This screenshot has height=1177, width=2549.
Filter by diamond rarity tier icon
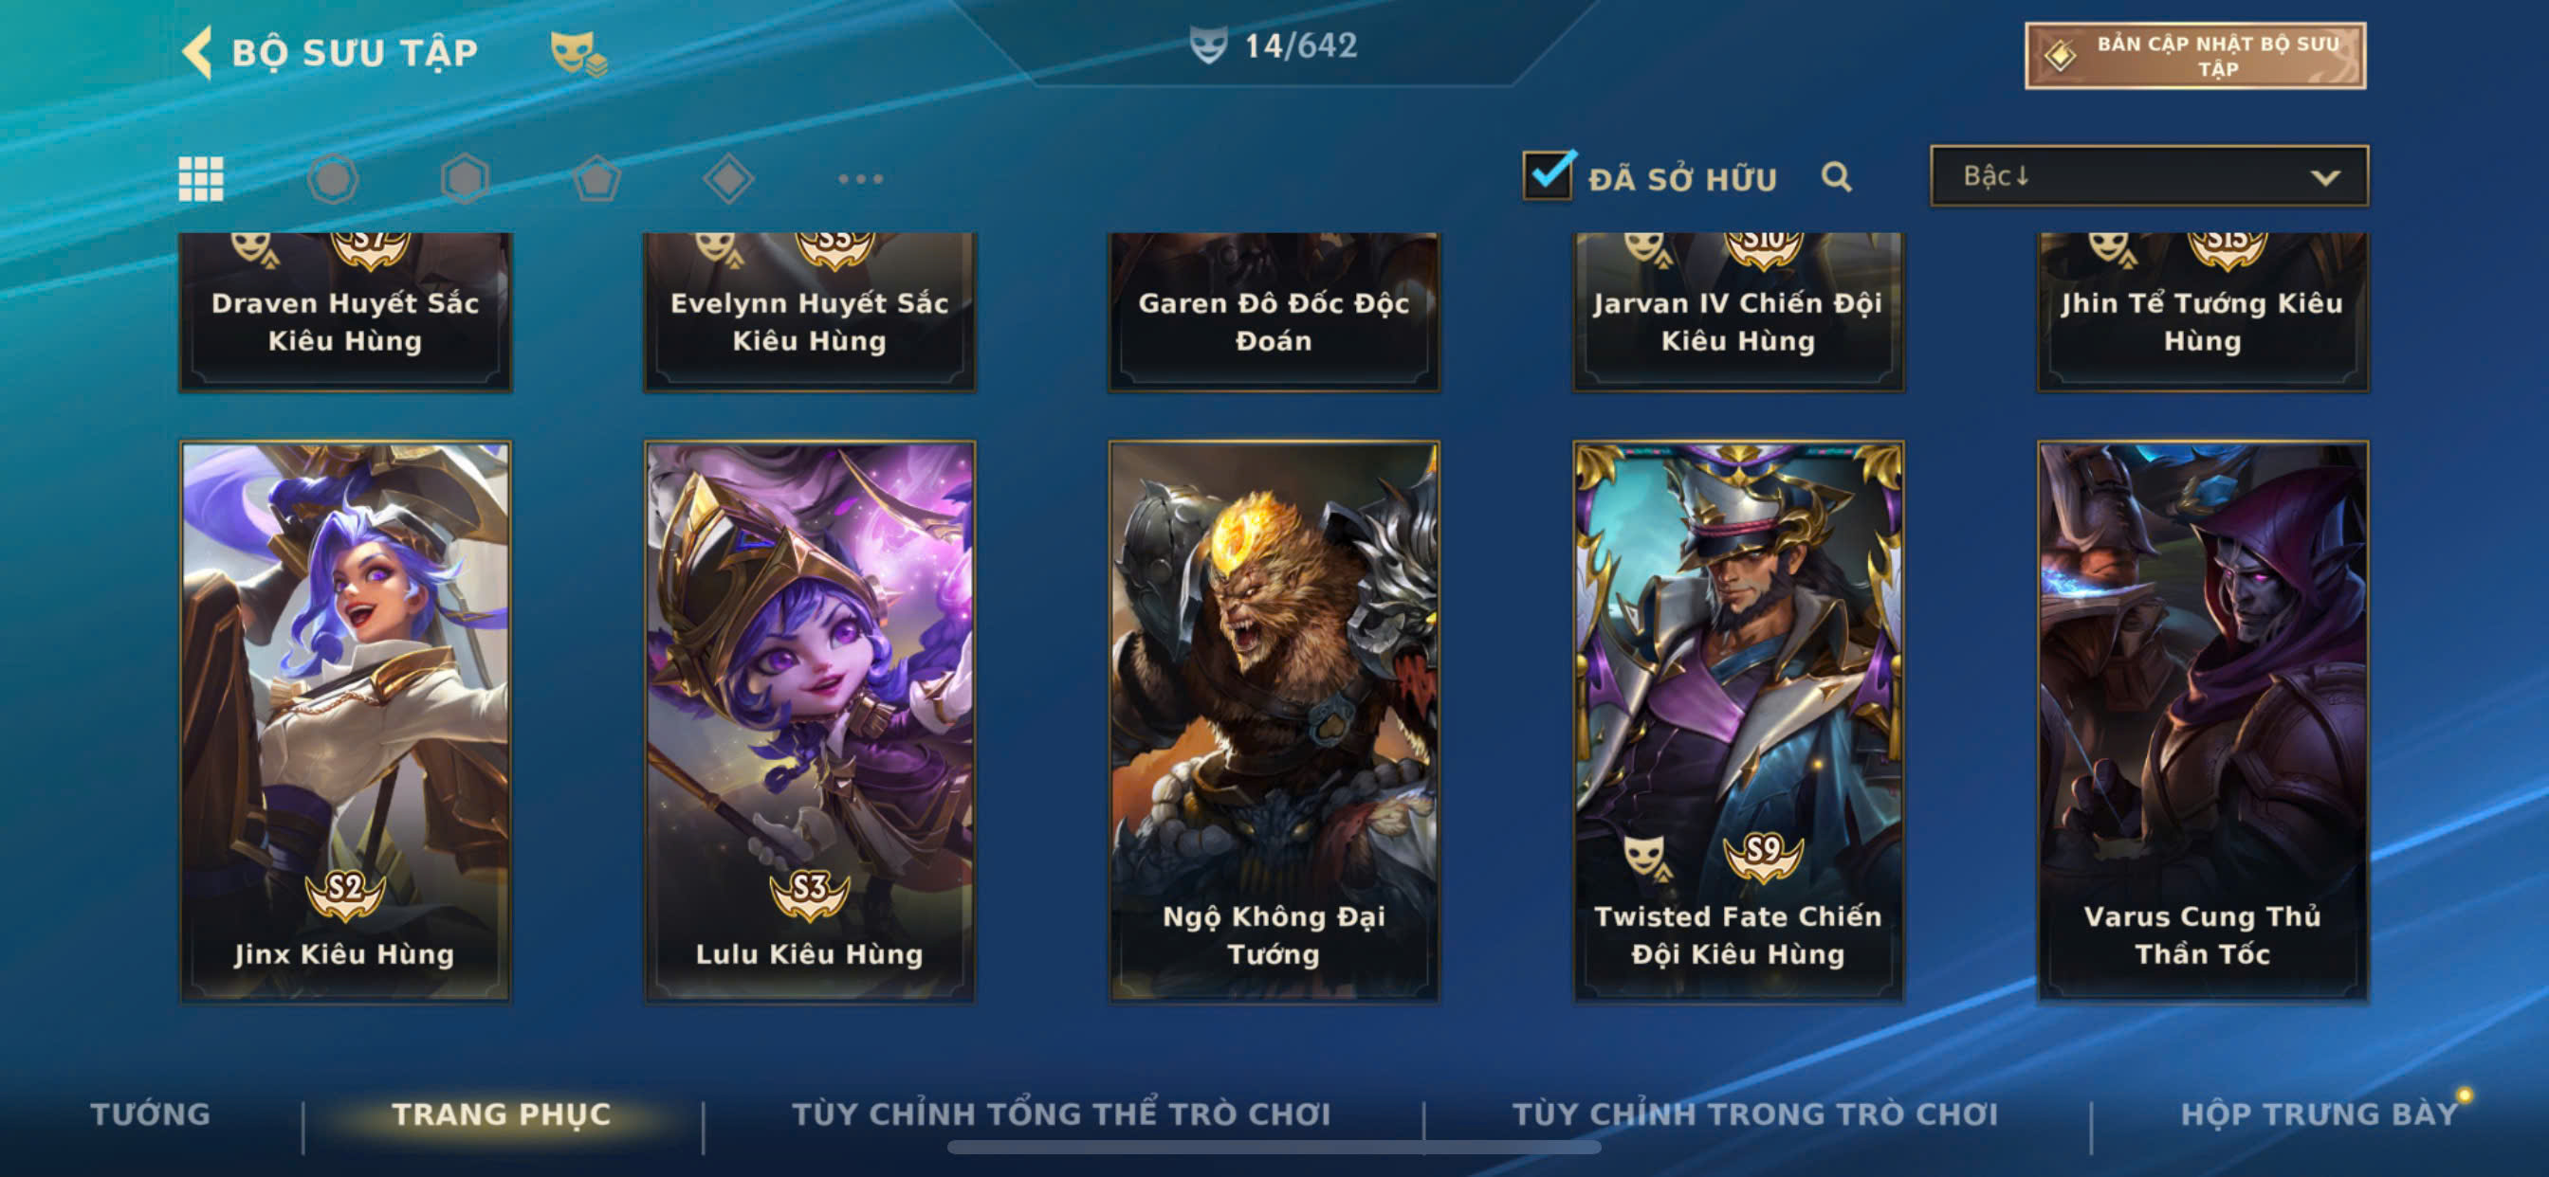728,179
